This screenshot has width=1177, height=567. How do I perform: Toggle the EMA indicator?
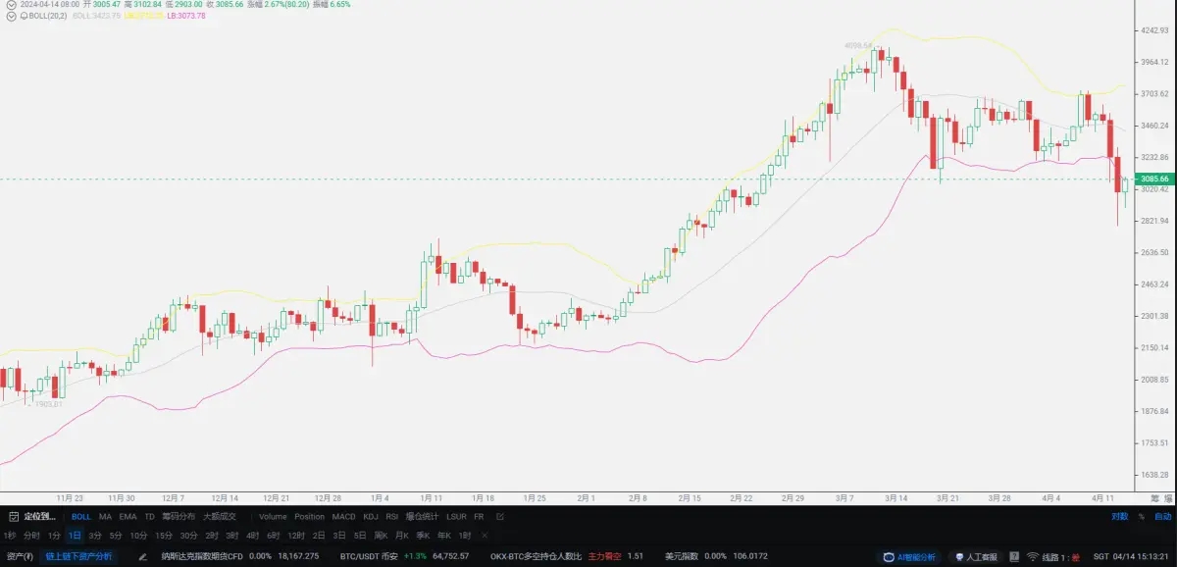tap(128, 516)
